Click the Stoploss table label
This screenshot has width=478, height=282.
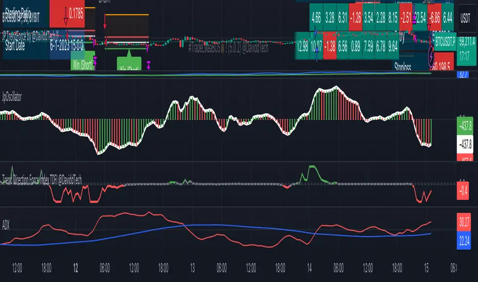coord(403,67)
